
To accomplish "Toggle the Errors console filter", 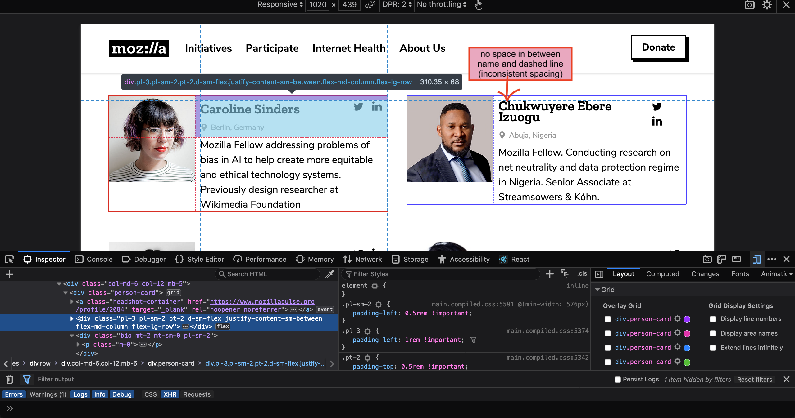I will tap(14, 394).
